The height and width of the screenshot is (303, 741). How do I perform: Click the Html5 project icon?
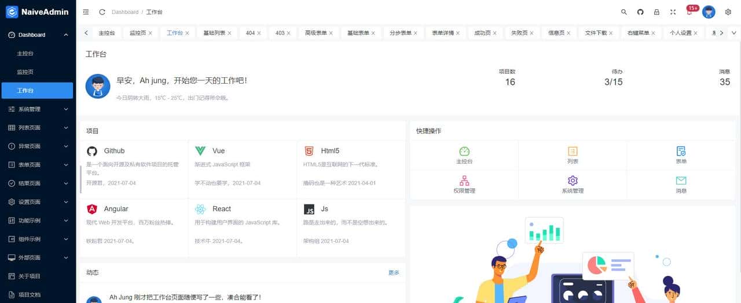(x=309, y=151)
